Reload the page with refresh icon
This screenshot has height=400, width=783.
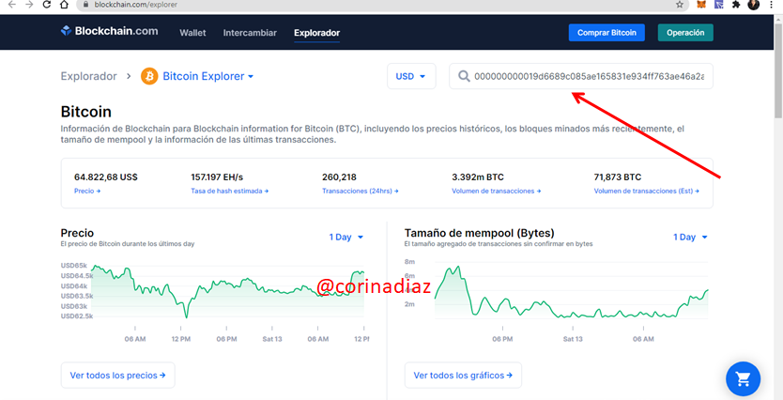pos(46,5)
